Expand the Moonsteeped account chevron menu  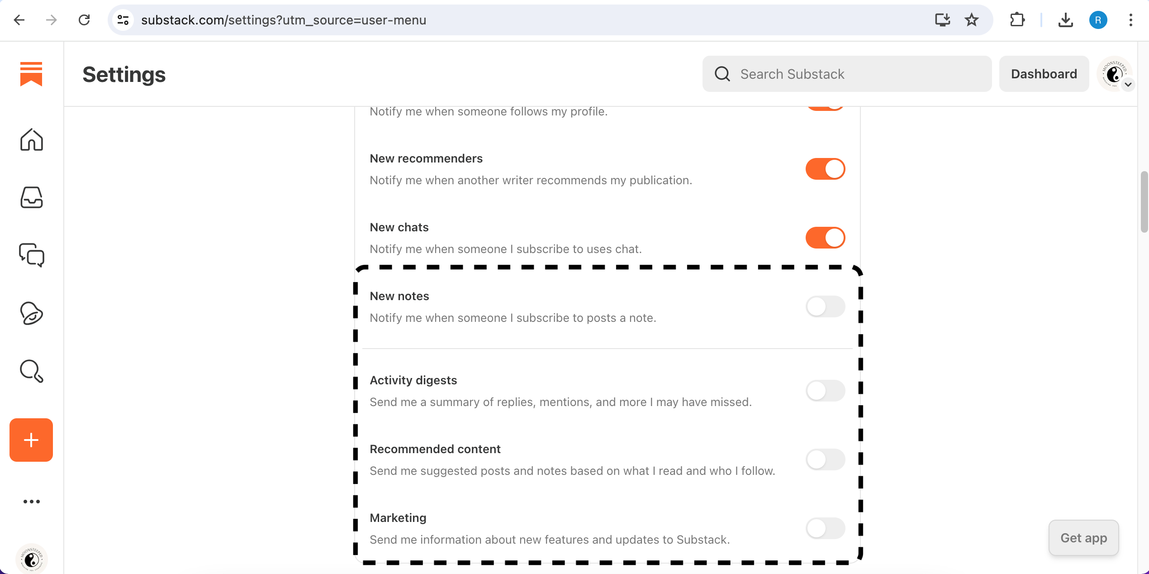pyautogui.click(x=1128, y=85)
